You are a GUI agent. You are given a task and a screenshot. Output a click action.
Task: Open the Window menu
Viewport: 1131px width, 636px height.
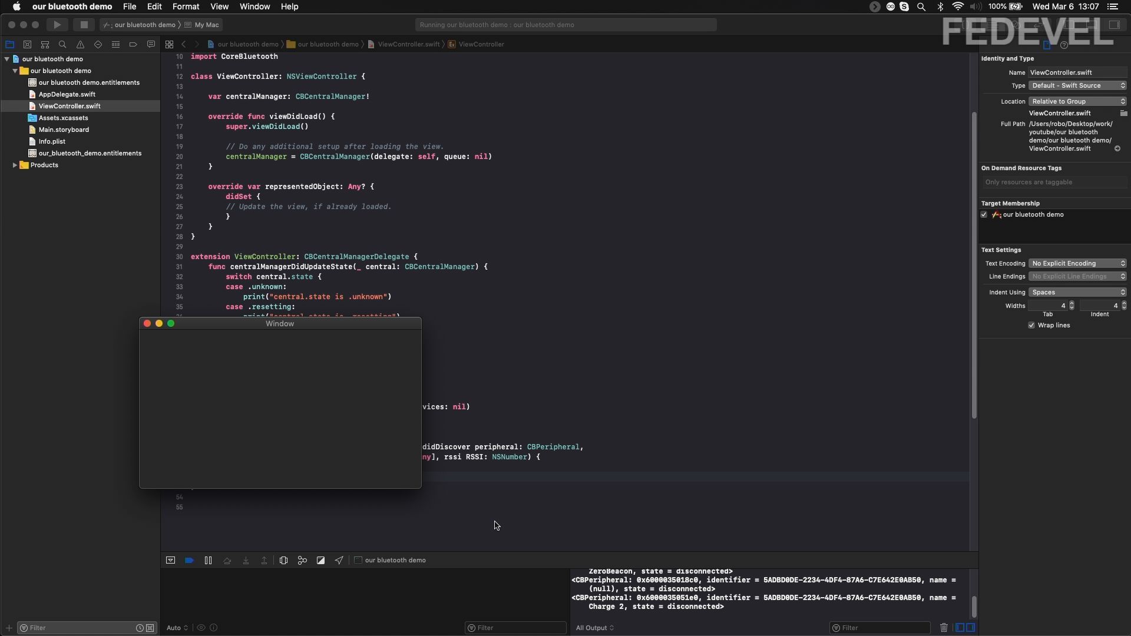(254, 6)
